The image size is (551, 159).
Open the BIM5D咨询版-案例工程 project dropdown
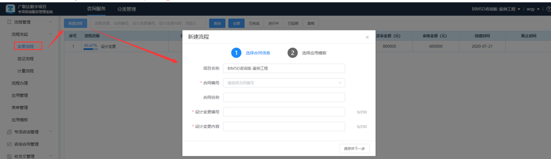pos(496,9)
